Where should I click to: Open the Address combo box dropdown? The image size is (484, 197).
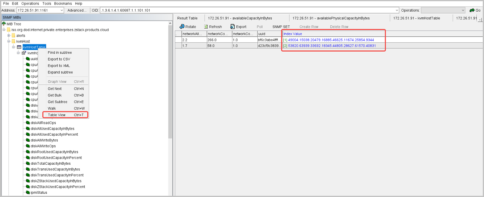[x=61, y=10]
